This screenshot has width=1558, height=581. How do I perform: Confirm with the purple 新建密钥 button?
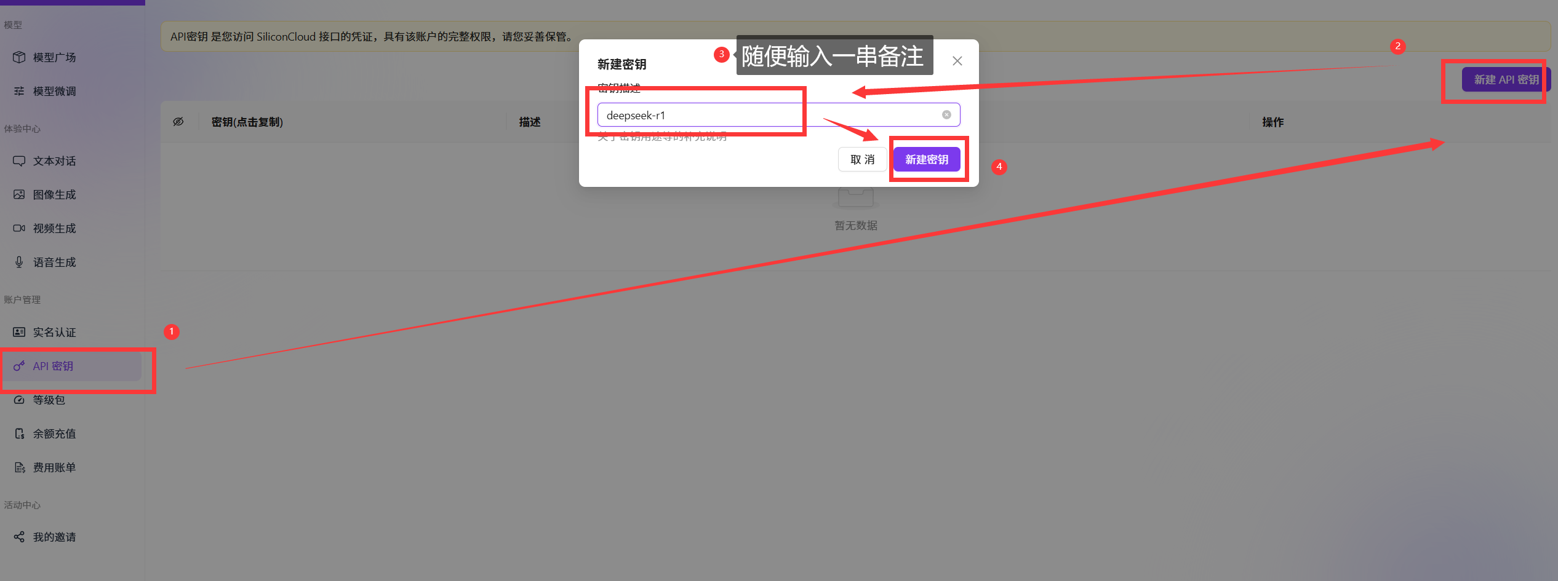tap(926, 160)
